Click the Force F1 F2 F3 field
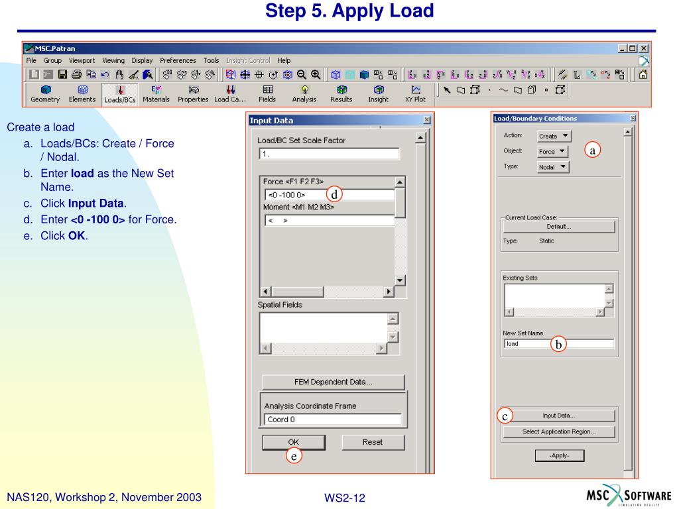The image size is (679, 509). [330, 195]
